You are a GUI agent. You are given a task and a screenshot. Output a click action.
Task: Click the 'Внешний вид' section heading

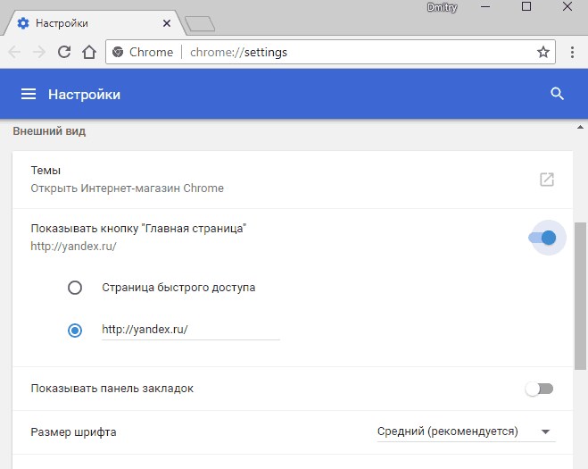(x=49, y=131)
